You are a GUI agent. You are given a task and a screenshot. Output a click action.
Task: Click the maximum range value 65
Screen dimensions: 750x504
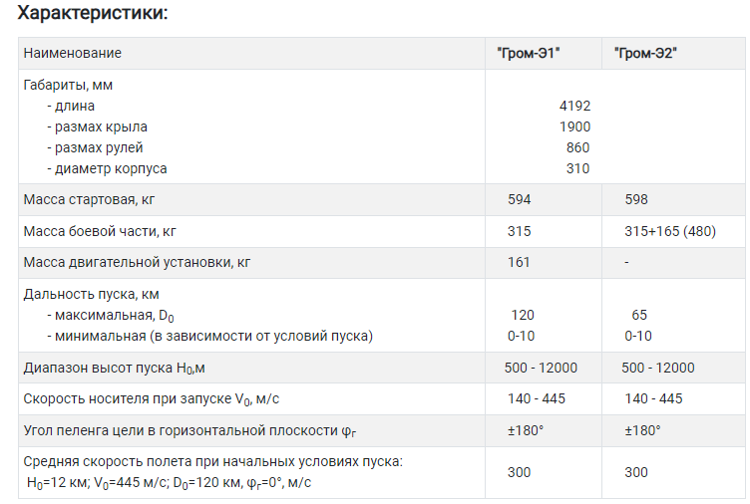click(639, 315)
